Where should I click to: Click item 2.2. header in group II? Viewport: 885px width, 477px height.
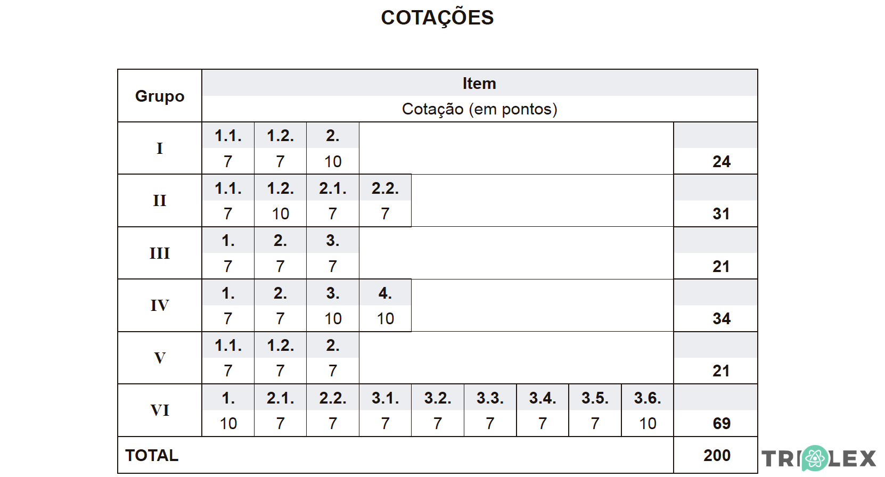pos(385,188)
